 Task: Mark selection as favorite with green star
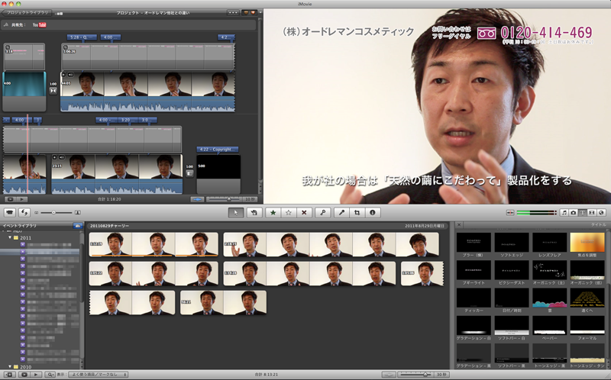273,213
